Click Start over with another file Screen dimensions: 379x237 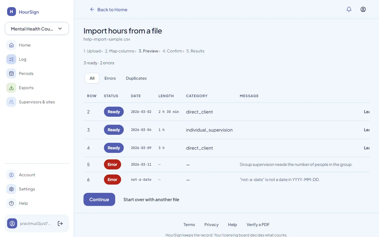click(151, 199)
